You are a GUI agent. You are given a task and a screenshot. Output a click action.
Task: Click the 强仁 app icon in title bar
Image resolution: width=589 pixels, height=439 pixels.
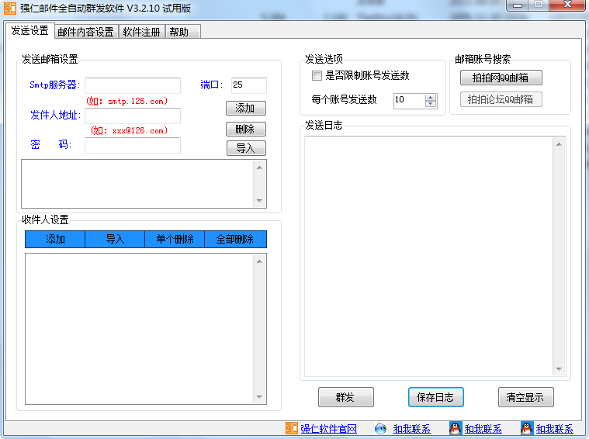click(x=10, y=9)
